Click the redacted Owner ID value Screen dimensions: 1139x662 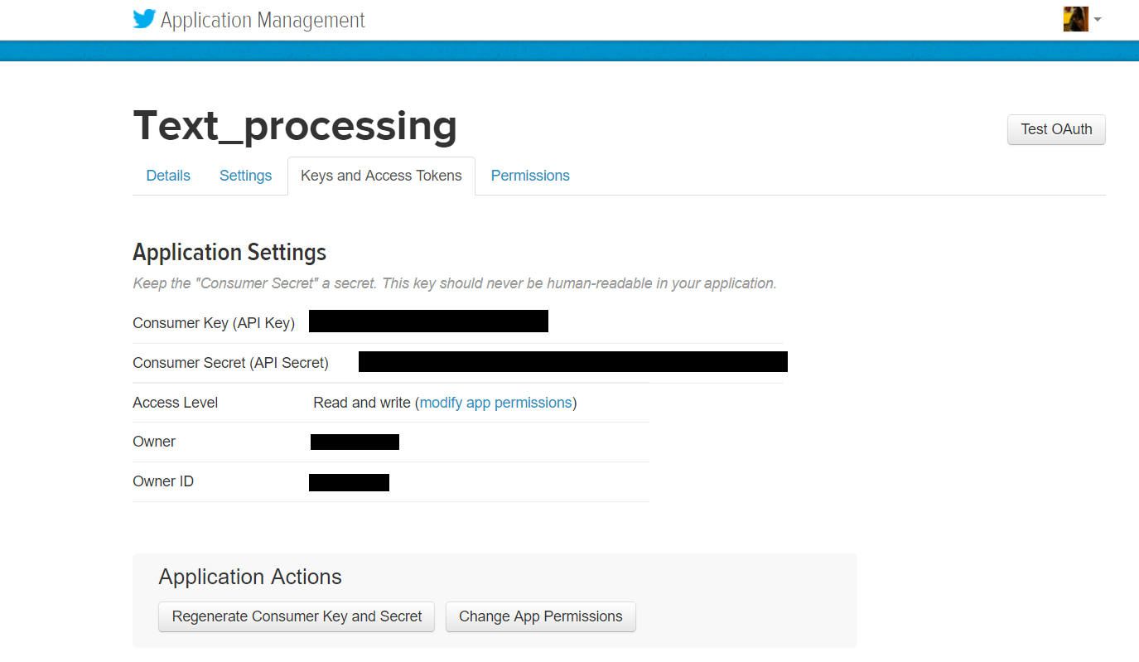(x=349, y=482)
